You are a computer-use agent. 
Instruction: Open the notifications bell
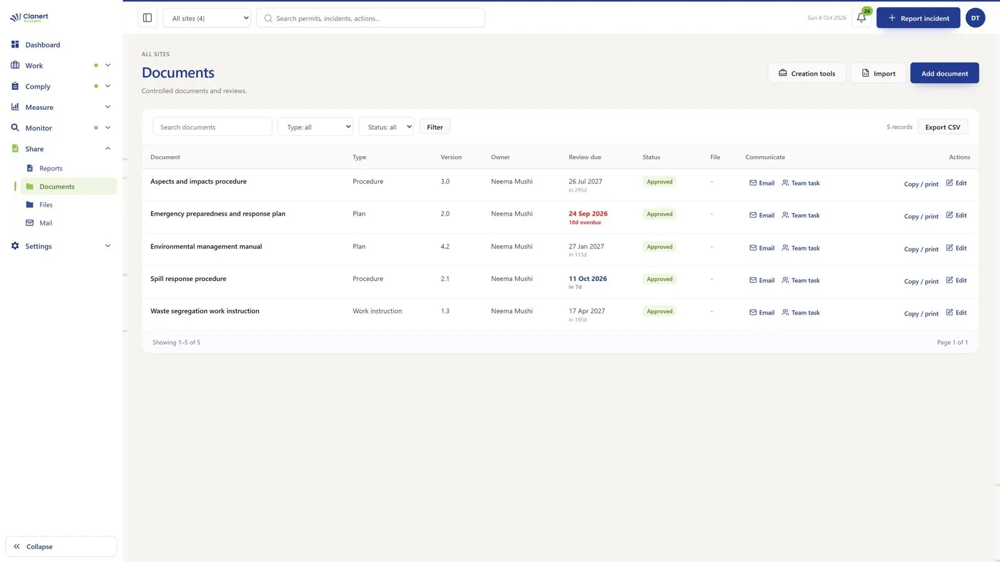pyautogui.click(x=861, y=18)
